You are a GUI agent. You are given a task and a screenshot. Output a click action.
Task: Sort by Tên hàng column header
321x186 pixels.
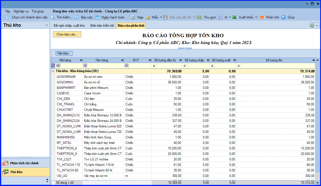point(102,60)
